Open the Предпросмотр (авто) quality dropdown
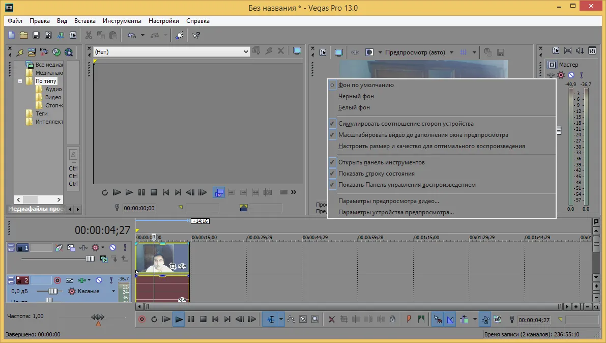Screen dimensions: 606x343 click(x=451, y=52)
